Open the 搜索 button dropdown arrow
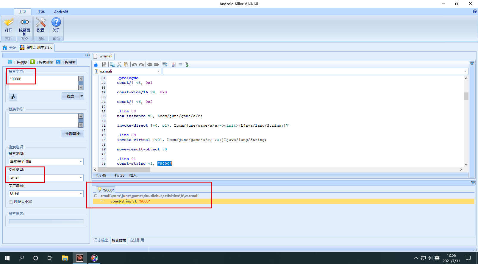 click(82, 96)
